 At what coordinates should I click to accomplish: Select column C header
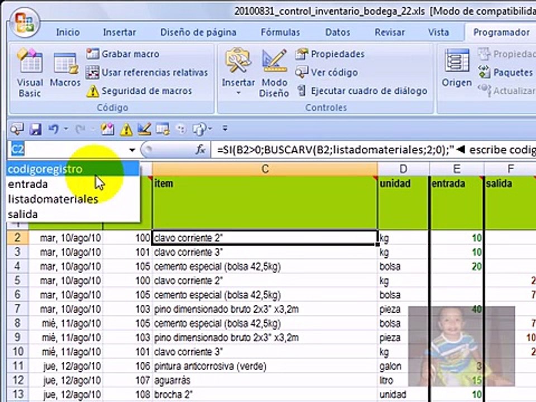tap(265, 169)
